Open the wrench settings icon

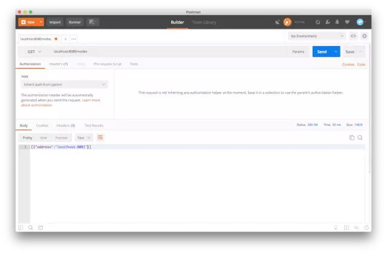(328, 22)
